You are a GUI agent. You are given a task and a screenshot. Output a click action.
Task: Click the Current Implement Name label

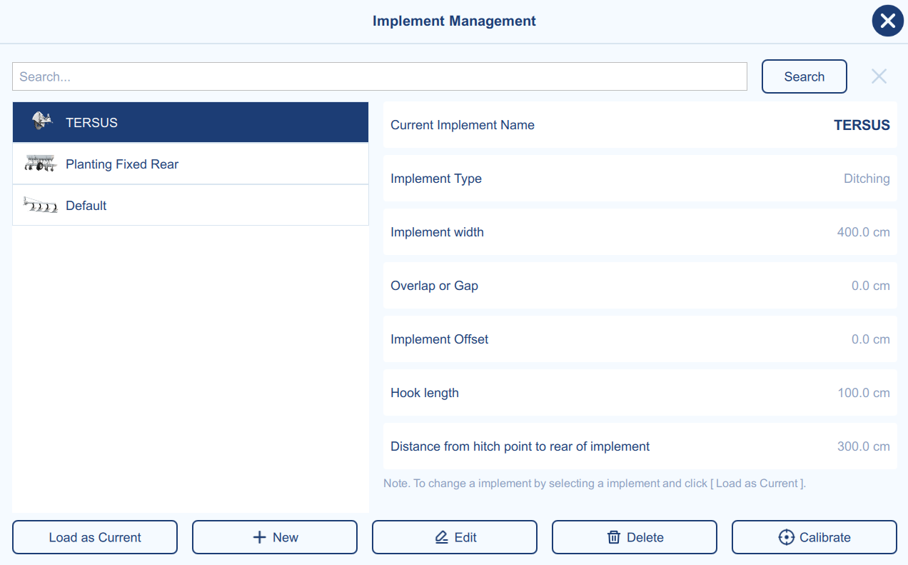coord(463,125)
